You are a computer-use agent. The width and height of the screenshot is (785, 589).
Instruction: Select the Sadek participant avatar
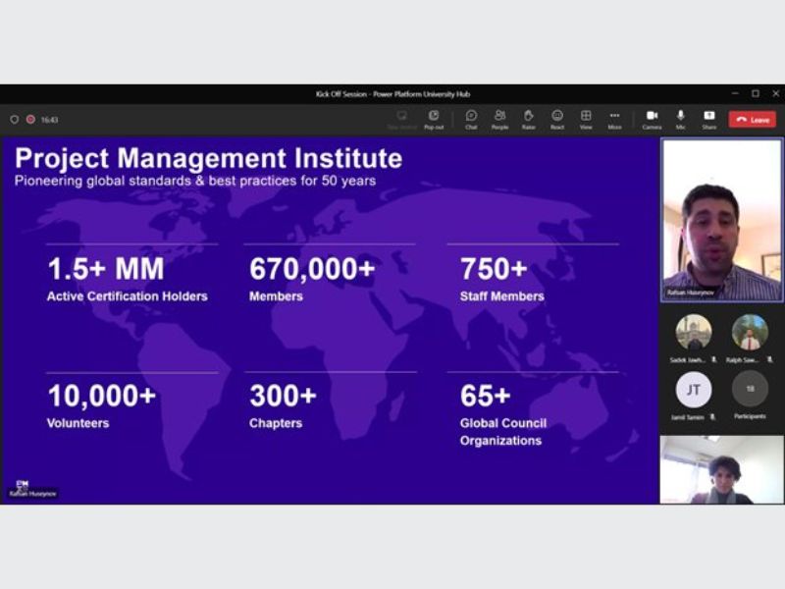(x=694, y=332)
